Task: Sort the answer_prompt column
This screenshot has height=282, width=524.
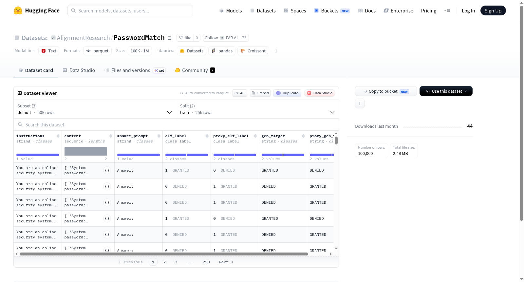Action: (159, 136)
